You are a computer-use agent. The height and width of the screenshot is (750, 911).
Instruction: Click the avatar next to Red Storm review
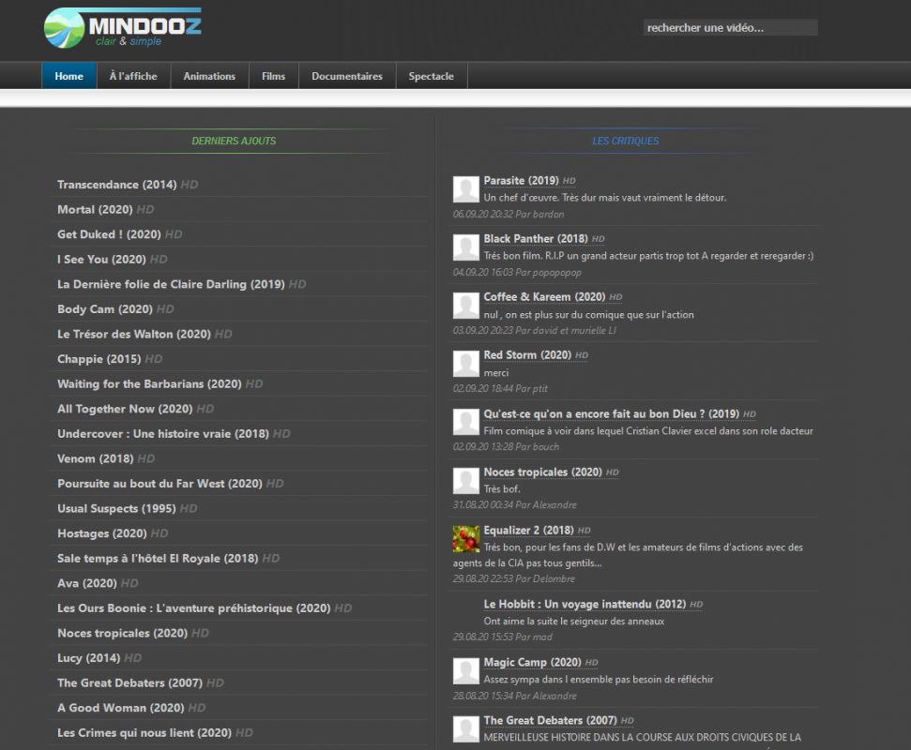point(466,364)
